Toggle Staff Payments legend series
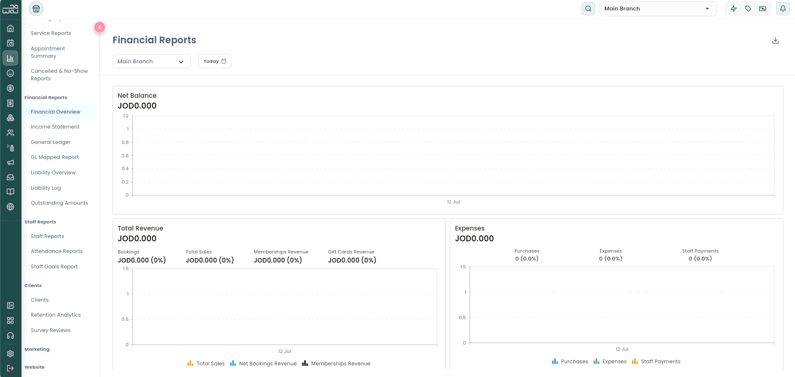Viewport: 795px width, 377px height. 656,362
